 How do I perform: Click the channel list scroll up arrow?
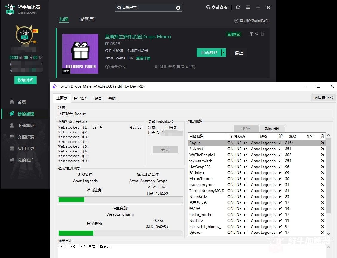pyautogui.click(x=328, y=135)
